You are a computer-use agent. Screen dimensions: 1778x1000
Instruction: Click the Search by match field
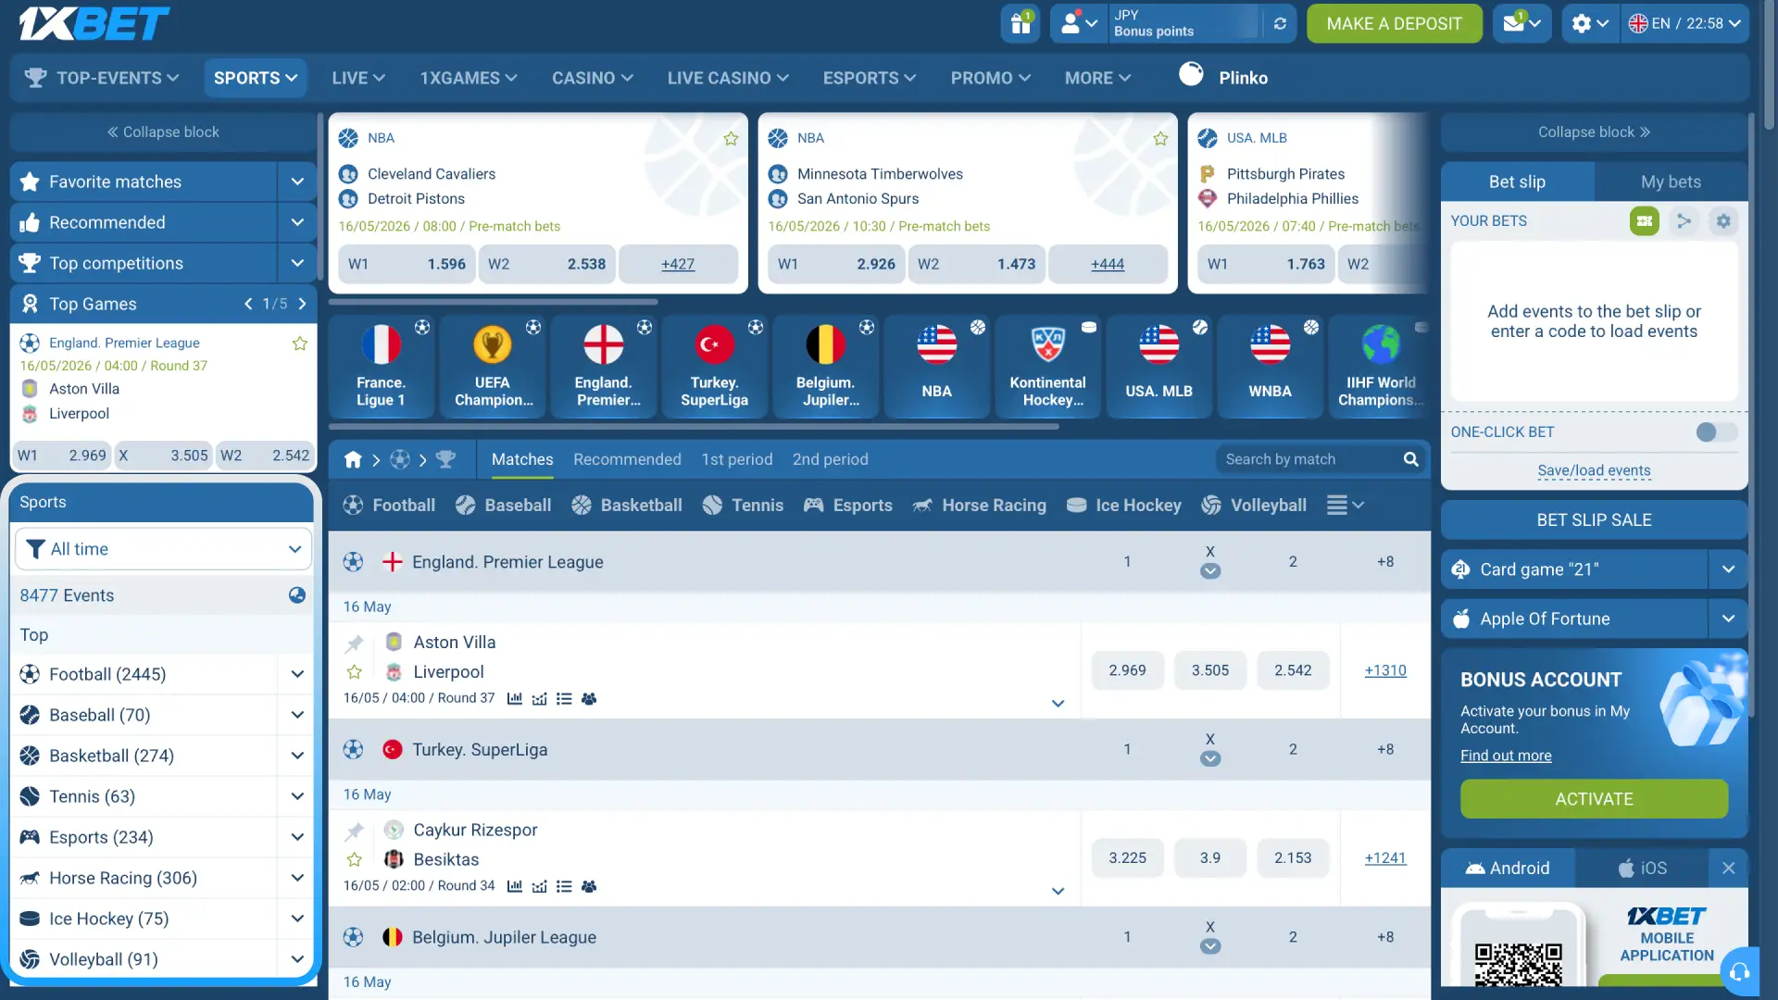pos(1309,459)
